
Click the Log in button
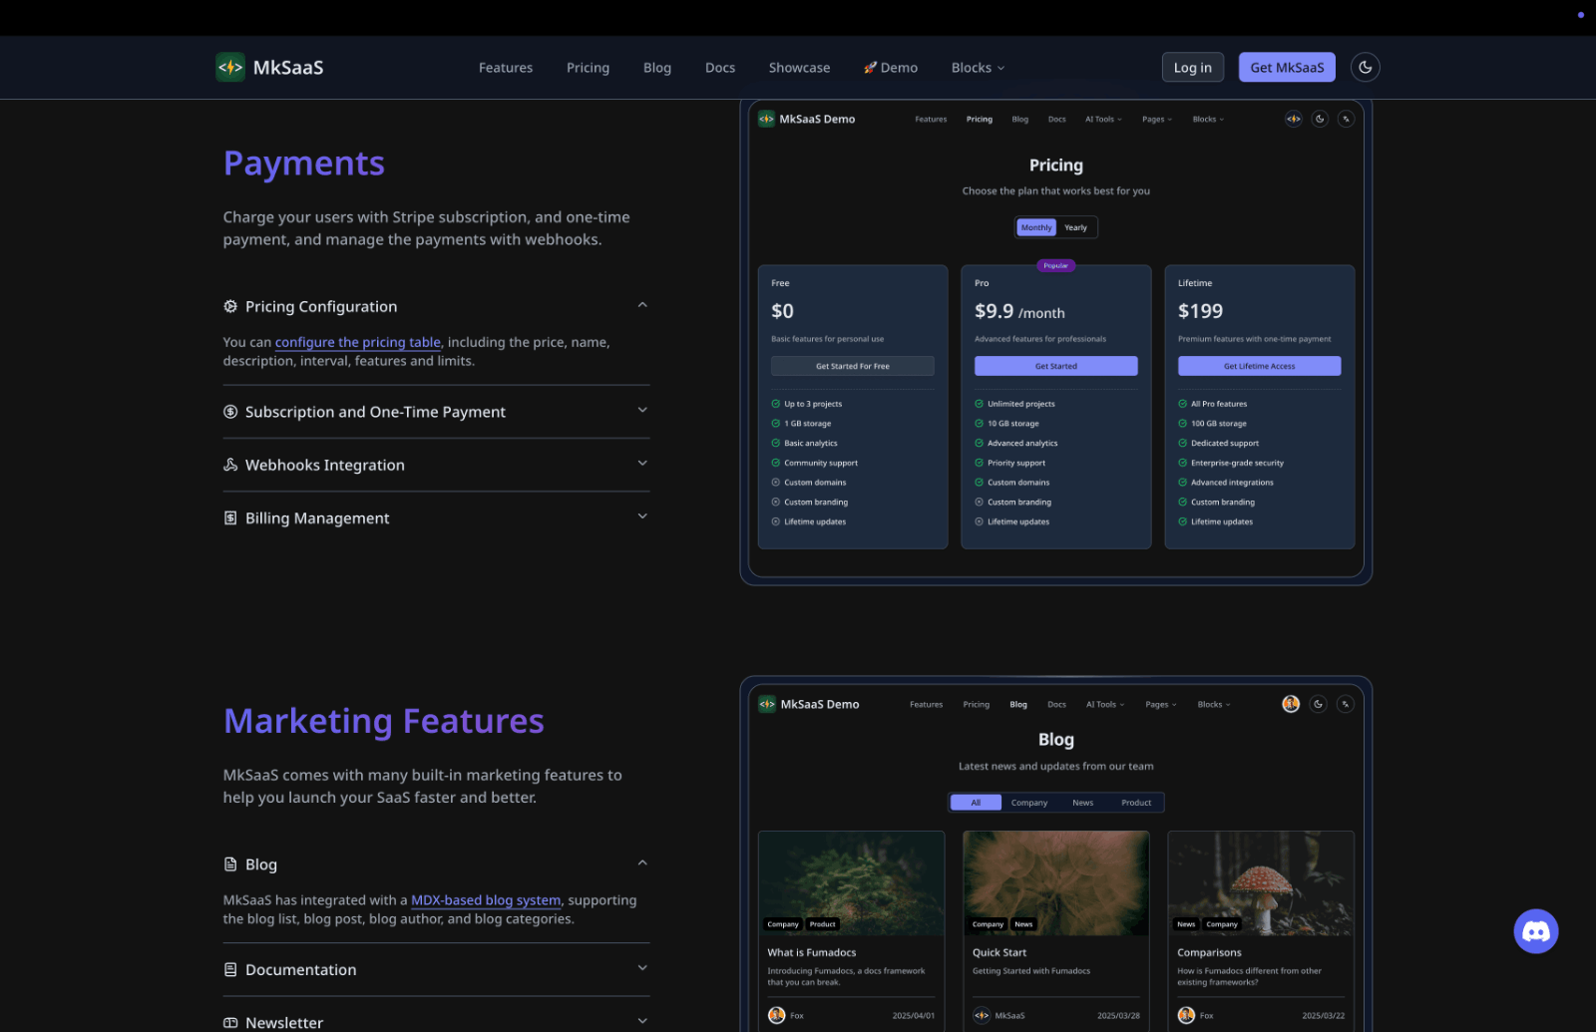coord(1192,67)
